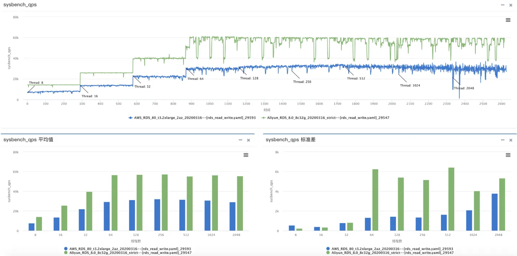The width and height of the screenshot is (517, 256).
Task: Collapse the sysbench_qps 平均值 panel
Action: pyautogui.click(x=240, y=140)
